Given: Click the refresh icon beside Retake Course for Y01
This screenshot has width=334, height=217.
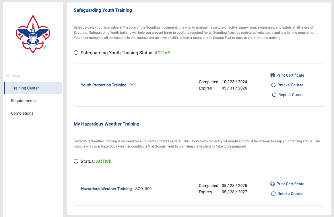Looking at the screenshot, I should click(x=273, y=85).
